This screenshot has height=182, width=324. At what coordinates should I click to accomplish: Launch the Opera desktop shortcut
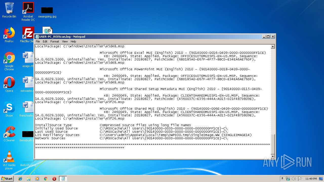tap(9, 84)
